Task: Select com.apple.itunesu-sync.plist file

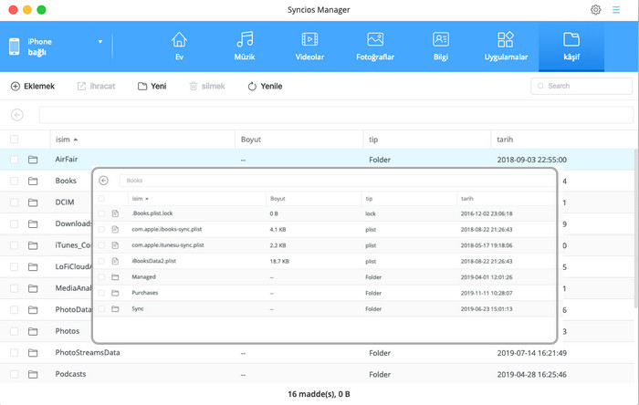Action: [168, 245]
